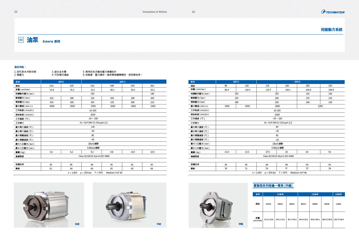Select twin-pump spec 06432
Viewport: 359px width, 245px height.
(304, 204)
